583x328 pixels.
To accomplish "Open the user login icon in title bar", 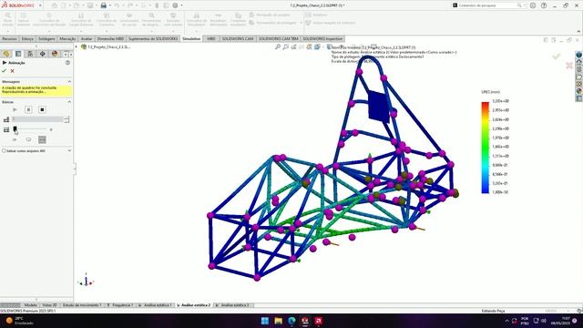I will click(x=533, y=5).
